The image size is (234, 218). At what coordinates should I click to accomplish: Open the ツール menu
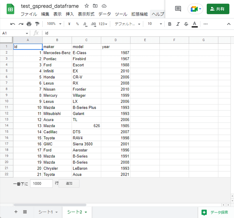121,14
